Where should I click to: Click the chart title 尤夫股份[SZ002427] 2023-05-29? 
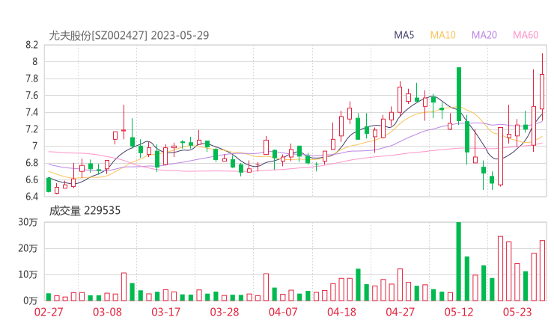[129, 35]
